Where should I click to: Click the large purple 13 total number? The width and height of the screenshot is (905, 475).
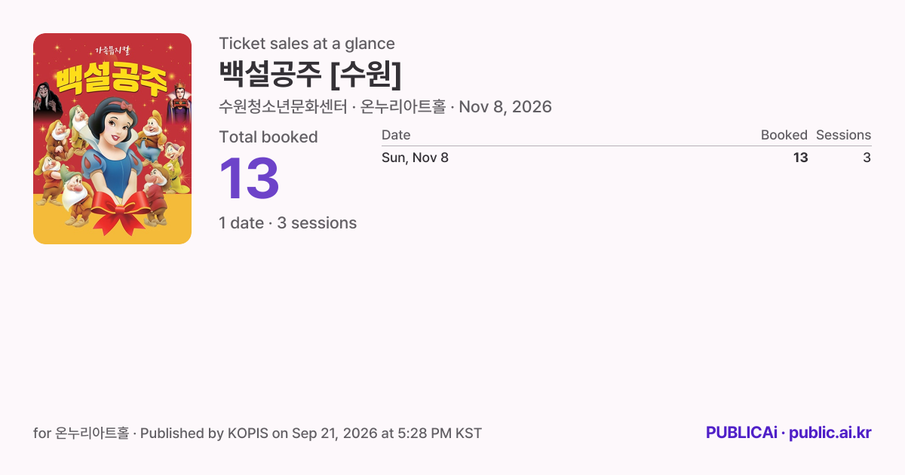tap(250, 179)
